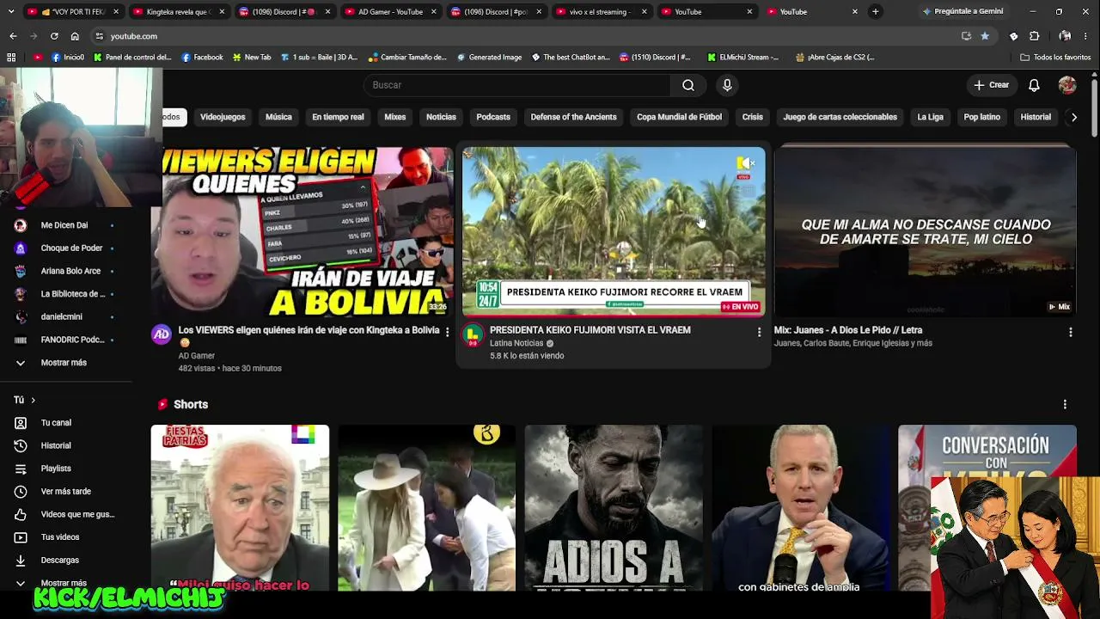
Task: Focus the YouTube Buscar search field
Action: point(518,85)
